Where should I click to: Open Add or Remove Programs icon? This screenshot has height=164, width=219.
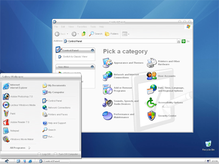click(x=108, y=89)
